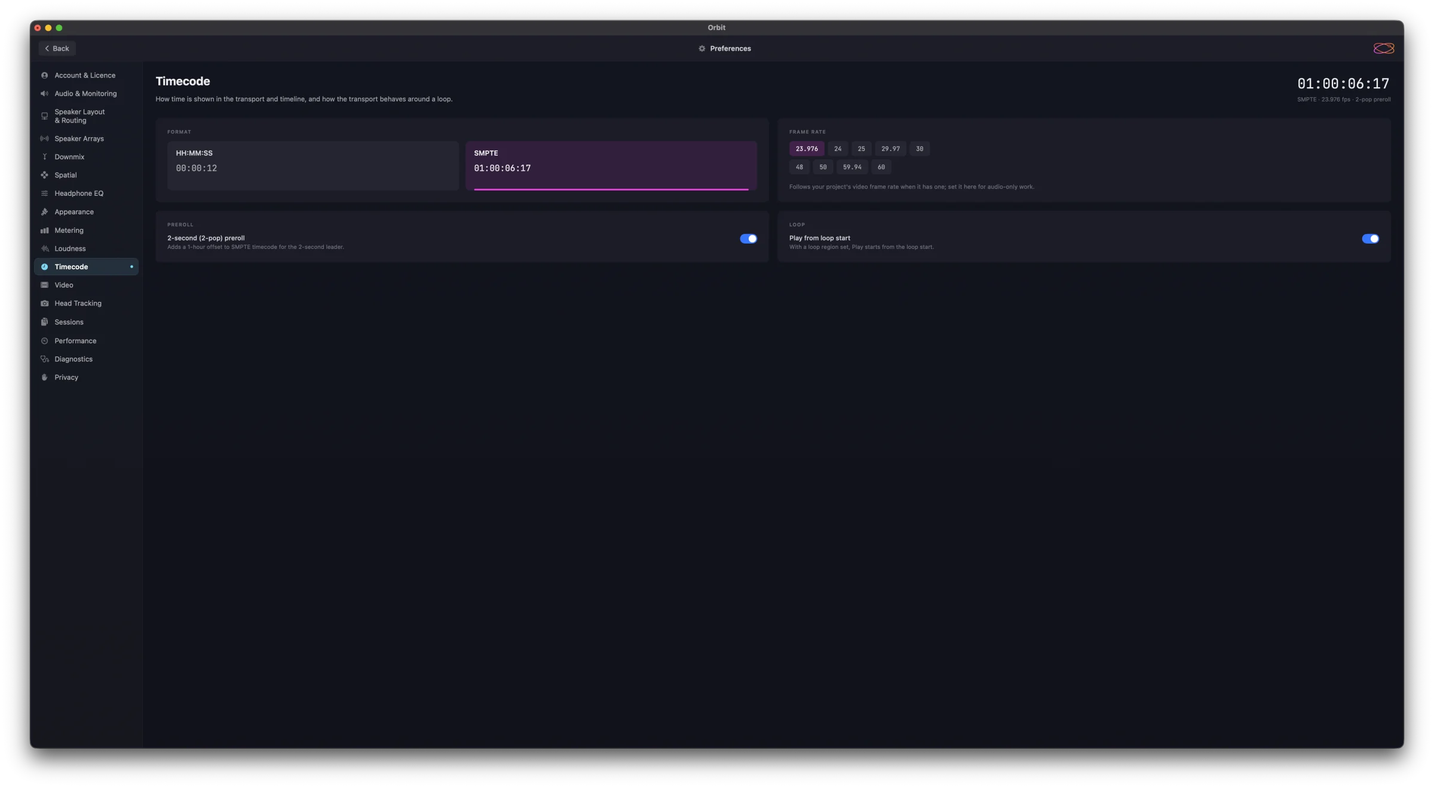Click the Appearance brush icon
Viewport: 1434px width, 788px height.
pos(44,212)
